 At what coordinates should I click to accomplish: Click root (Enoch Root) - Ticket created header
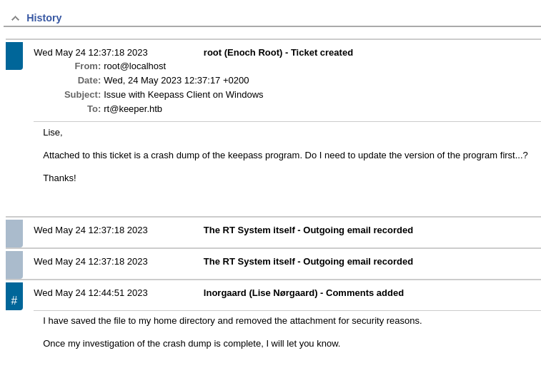(x=278, y=53)
